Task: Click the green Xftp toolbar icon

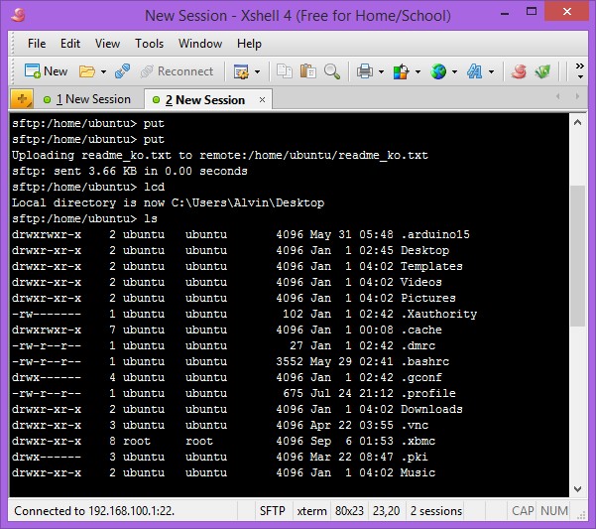Action: (x=542, y=71)
